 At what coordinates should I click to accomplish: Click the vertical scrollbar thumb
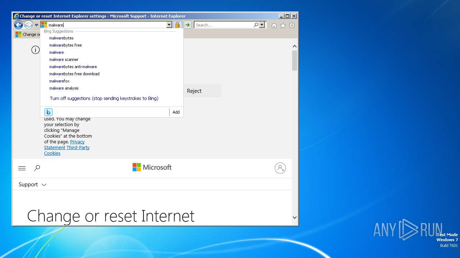[x=295, y=60]
